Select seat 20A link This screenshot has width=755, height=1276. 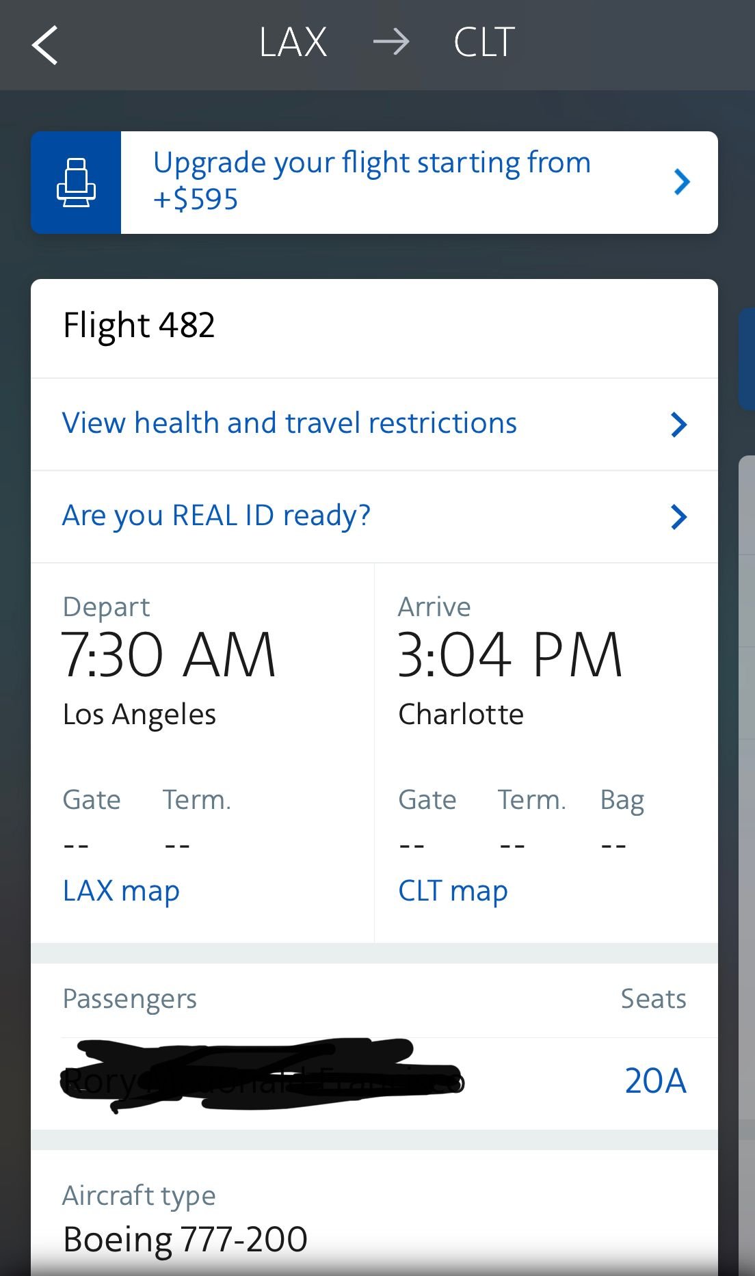655,1081
